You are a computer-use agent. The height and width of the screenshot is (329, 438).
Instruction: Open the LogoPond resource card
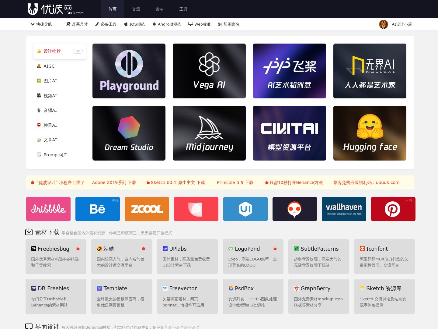coord(253,256)
